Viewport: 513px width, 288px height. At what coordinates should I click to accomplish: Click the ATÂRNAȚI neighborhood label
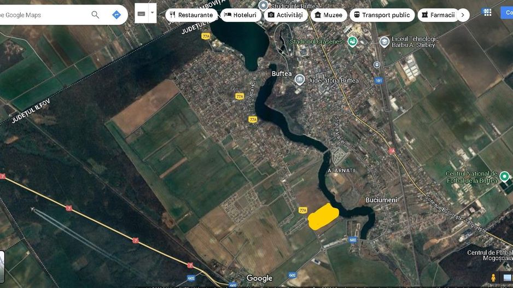point(341,171)
